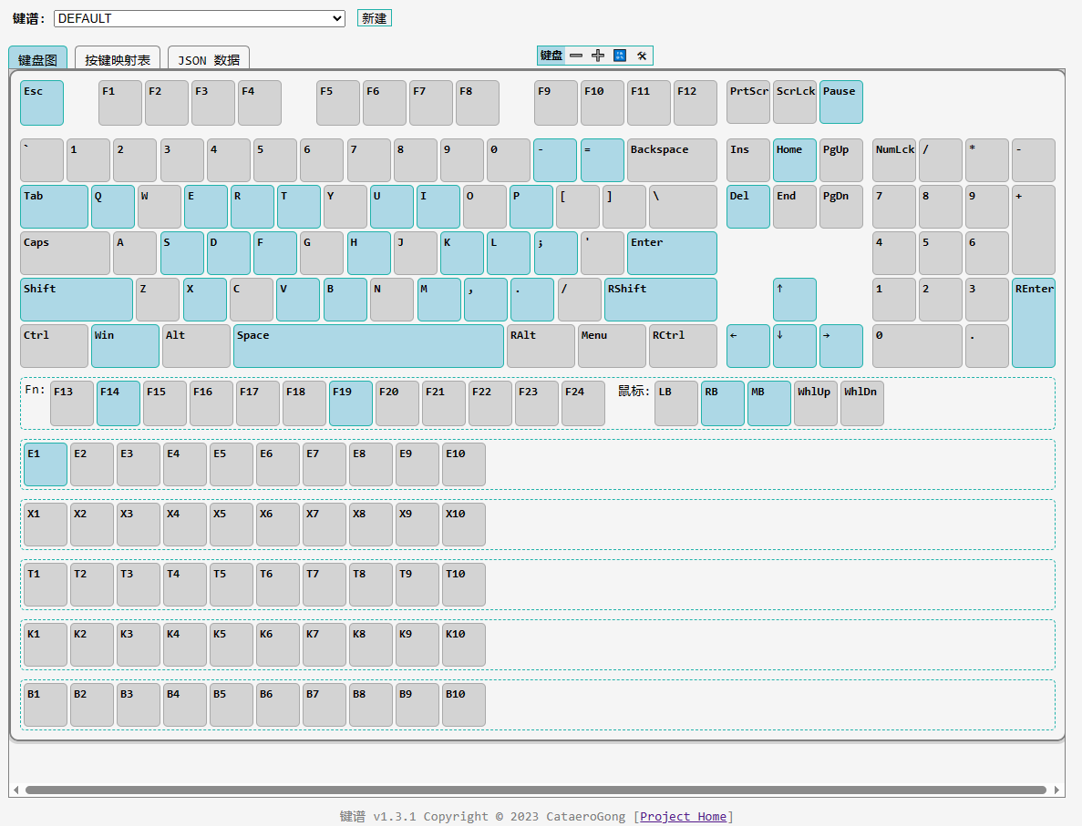Toggle the highlighted Esc key
Screen dimensions: 1082x826
(x=42, y=103)
